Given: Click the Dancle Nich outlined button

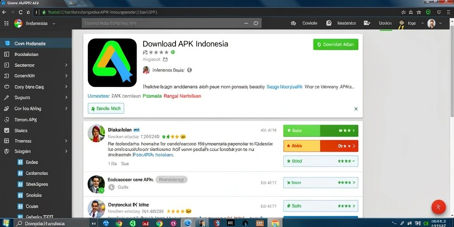Looking at the screenshot, I should [106, 108].
